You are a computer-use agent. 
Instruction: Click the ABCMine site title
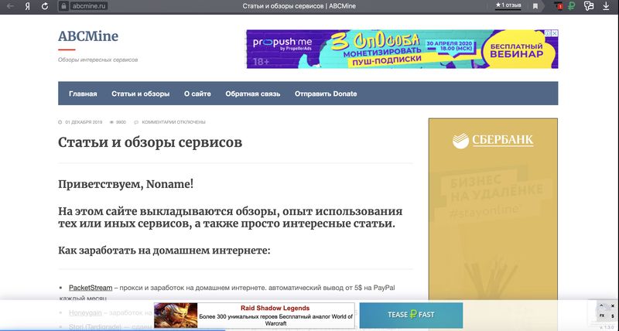87,36
